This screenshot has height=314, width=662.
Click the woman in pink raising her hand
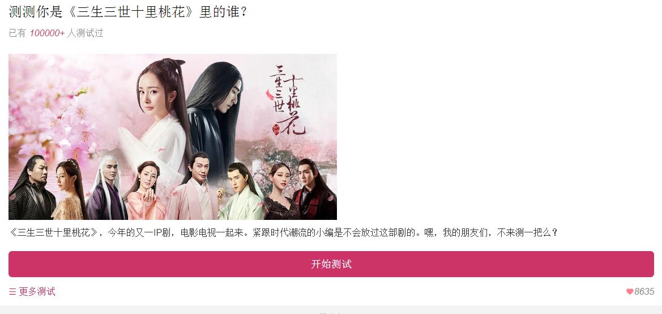coord(146,191)
